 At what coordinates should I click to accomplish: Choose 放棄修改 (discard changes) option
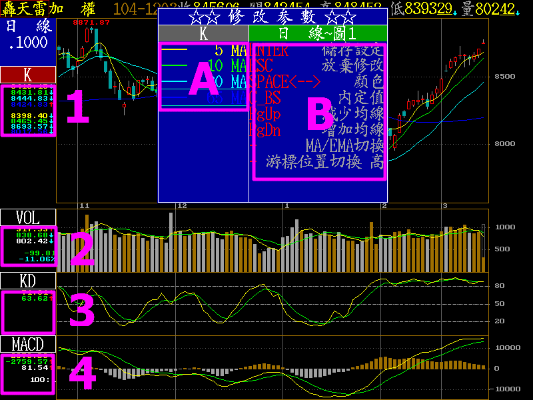pyautogui.click(x=352, y=65)
